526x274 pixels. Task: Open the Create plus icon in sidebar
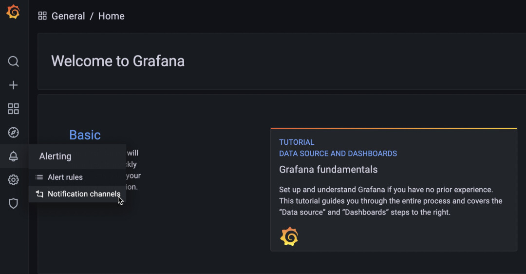click(x=14, y=85)
